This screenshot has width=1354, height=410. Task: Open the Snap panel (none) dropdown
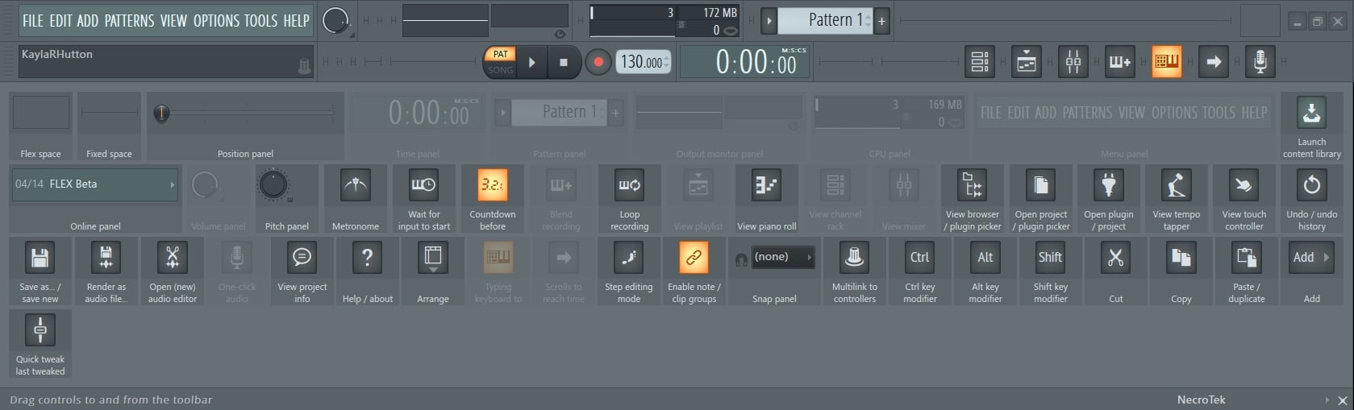tap(781, 258)
